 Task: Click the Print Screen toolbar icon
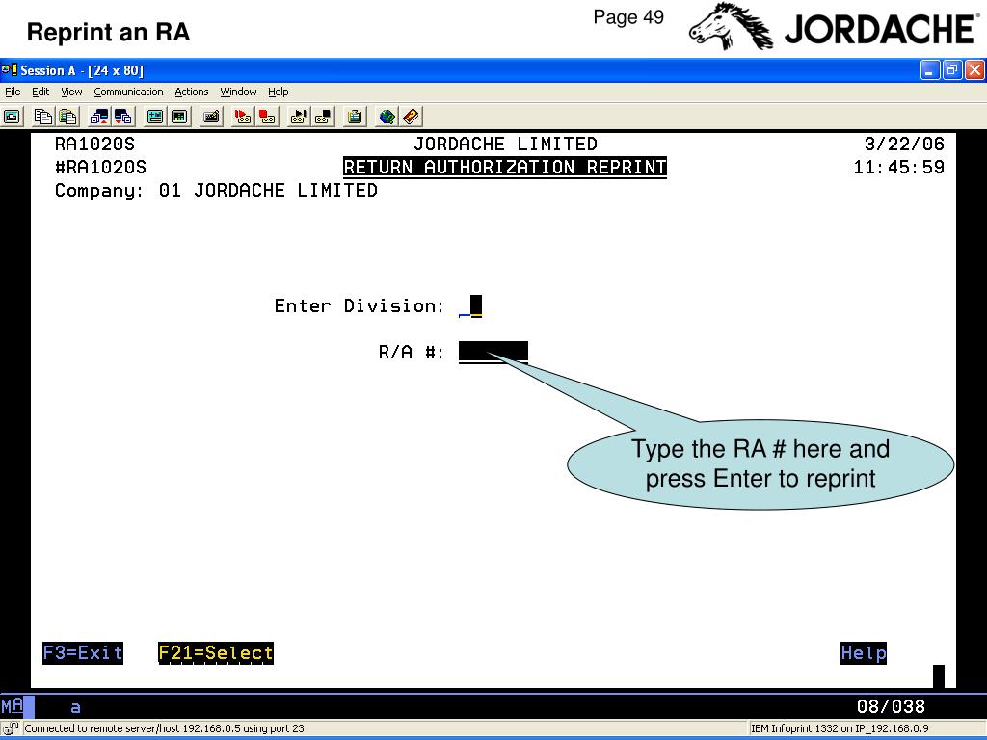[x=12, y=117]
